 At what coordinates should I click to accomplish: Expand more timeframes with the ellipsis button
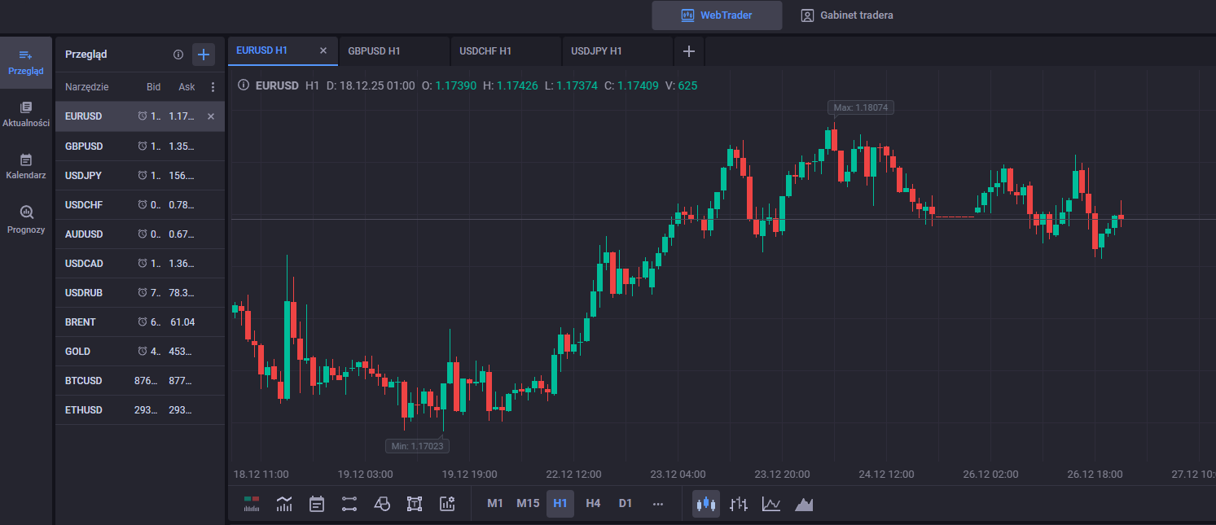click(658, 504)
